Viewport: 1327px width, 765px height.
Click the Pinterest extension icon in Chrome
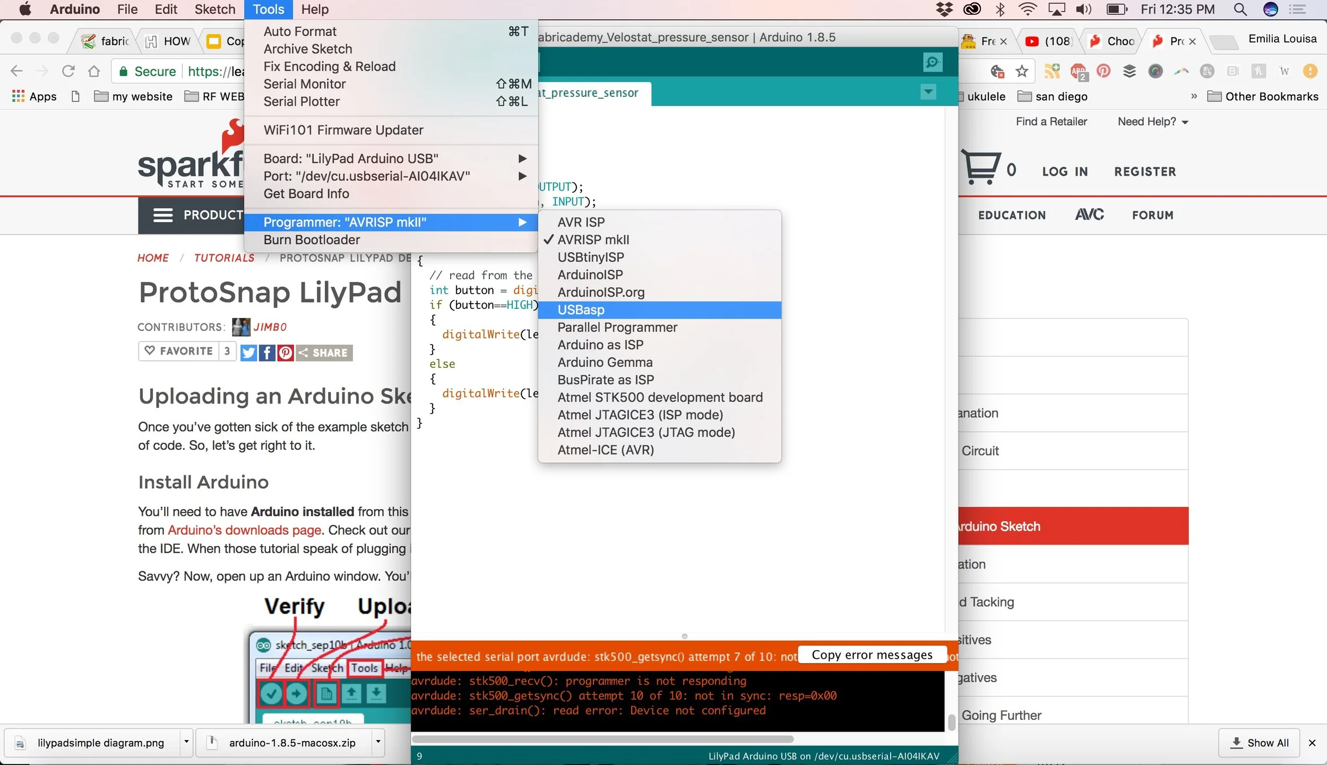tap(1104, 71)
